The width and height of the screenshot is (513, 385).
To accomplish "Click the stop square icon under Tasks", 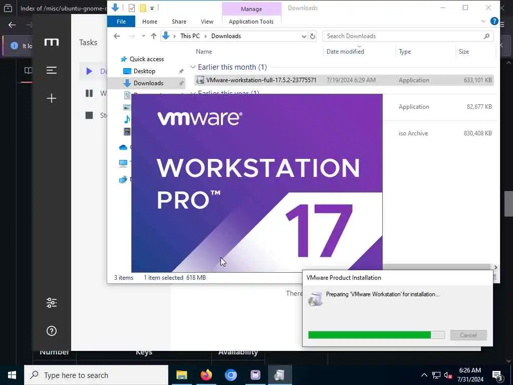I will 89,115.
